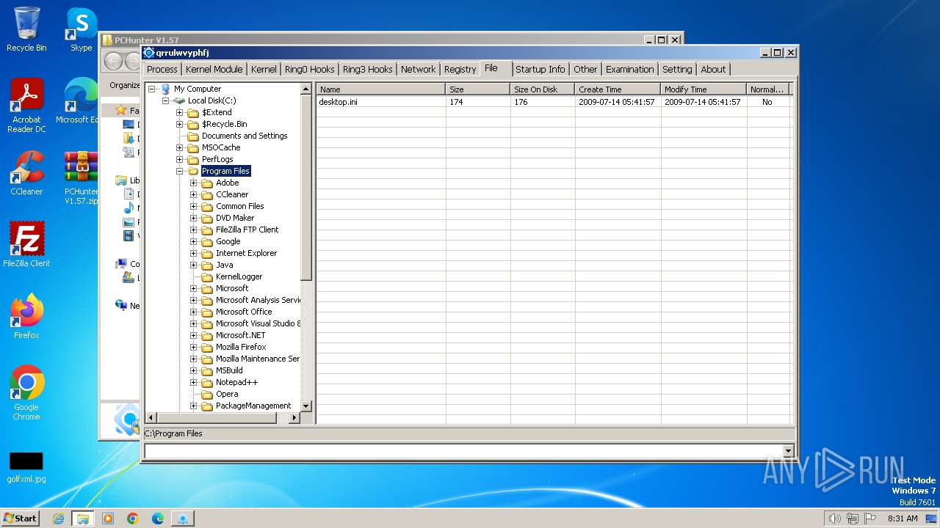Switch to the PCHunter taskbar item
The height and width of the screenshot is (528, 940).
182,518
